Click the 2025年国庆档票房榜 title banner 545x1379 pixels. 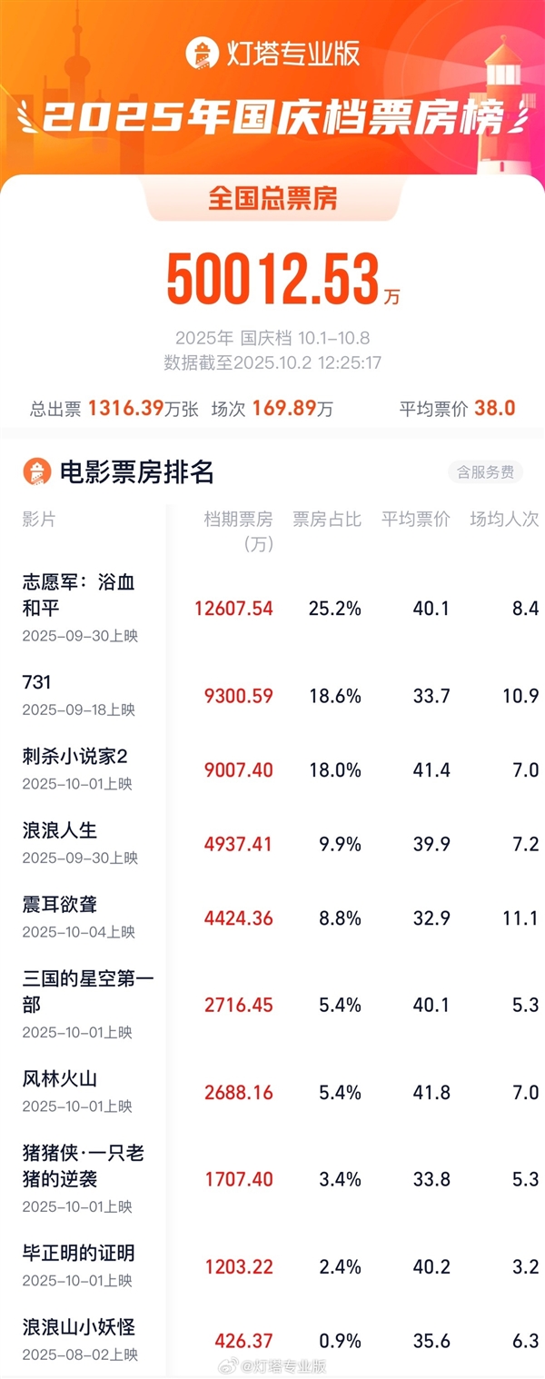(x=272, y=114)
